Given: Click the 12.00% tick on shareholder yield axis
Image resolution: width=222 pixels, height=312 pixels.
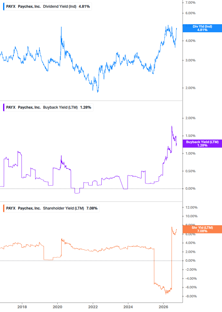Looking at the screenshot, I should [x=191, y=208].
